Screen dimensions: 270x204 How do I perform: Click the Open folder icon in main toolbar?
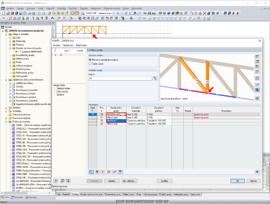point(8,13)
